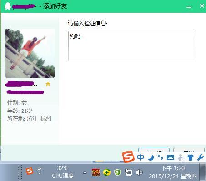206x181 pixels.
Task: Open the taskbar clock and date
Action: (x=173, y=172)
